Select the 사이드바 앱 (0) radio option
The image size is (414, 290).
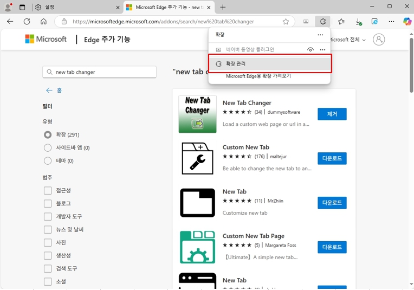(x=48, y=147)
